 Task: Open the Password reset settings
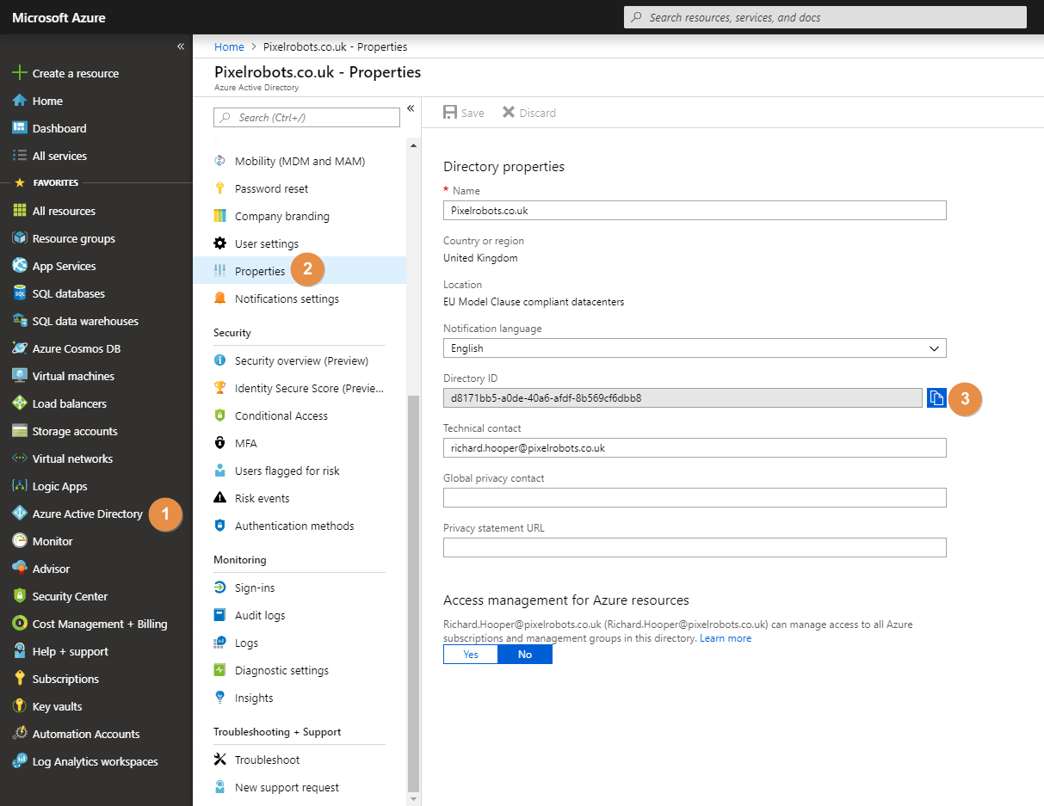pos(274,188)
